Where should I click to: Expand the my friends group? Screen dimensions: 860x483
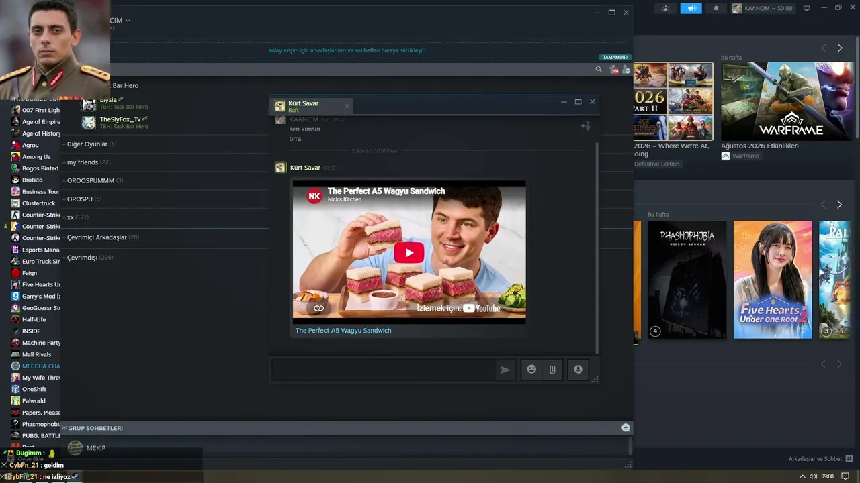click(x=87, y=162)
